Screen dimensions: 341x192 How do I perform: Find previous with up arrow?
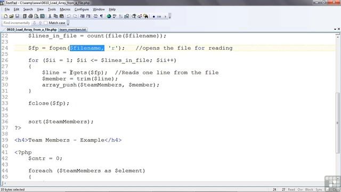[x=40, y=23]
